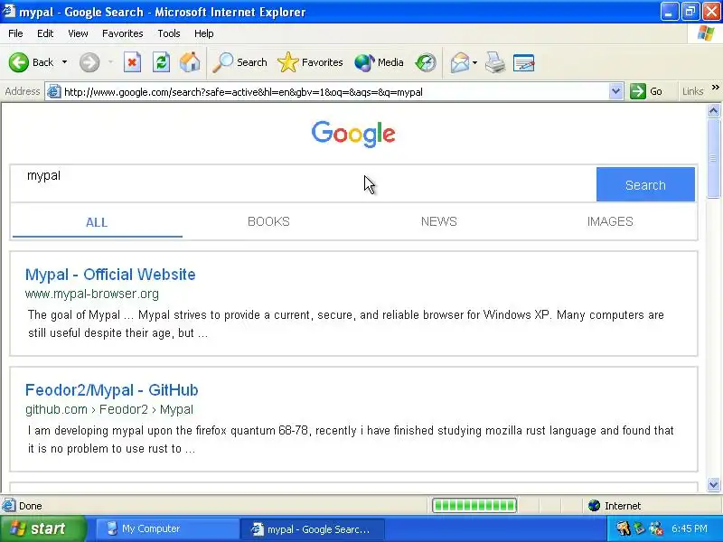Click the scrollbar down arrow
Screen dimensions: 723x542
click(713, 484)
